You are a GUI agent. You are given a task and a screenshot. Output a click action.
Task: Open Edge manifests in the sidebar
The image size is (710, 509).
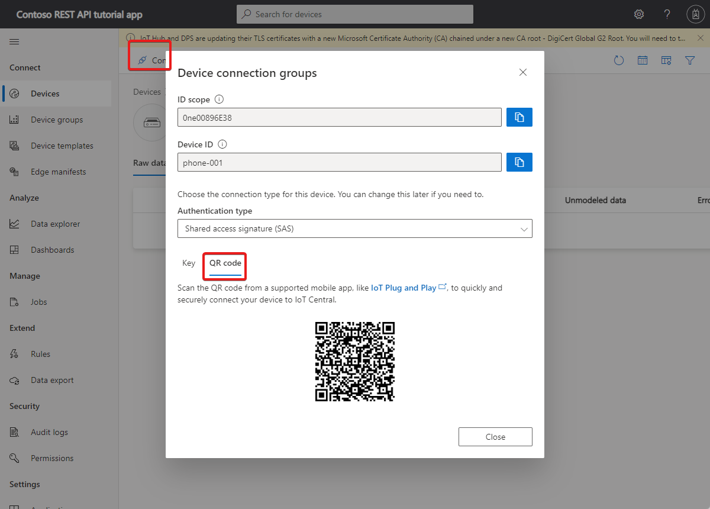[x=57, y=171]
